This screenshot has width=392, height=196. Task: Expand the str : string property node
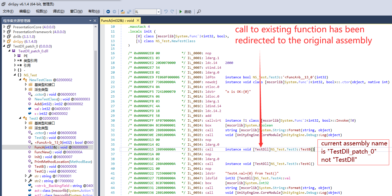pos(26,176)
